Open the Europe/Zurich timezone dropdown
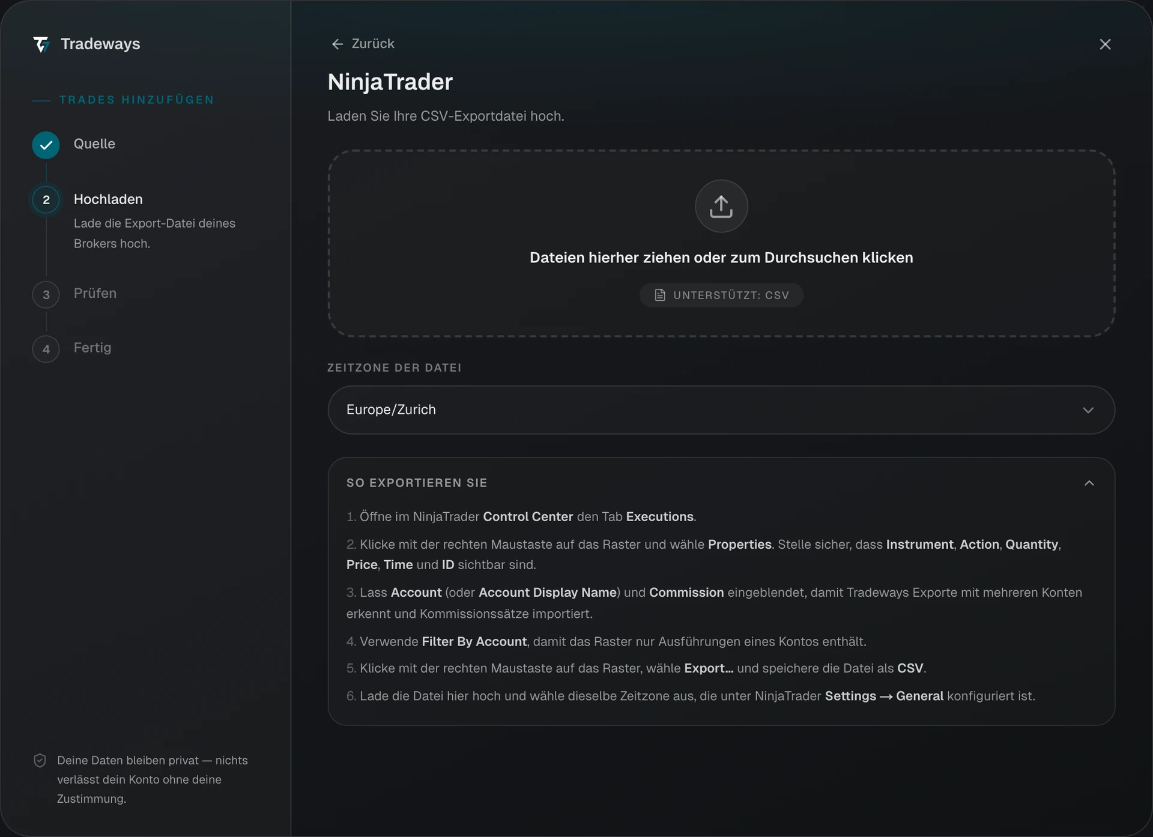Image resolution: width=1153 pixels, height=837 pixels. click(721, 410)
